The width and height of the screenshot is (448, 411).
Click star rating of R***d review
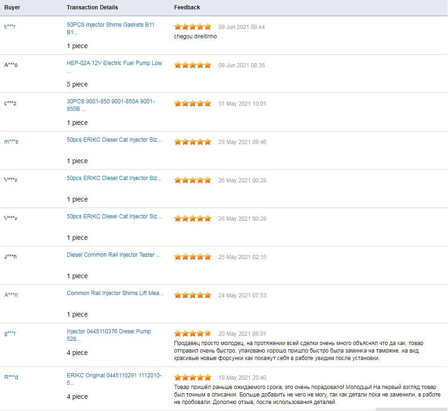(193, 377)
